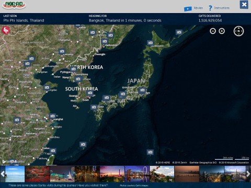
Task: Click the NORAD Tracks Santa logo
Action: (x=14, y=5)
